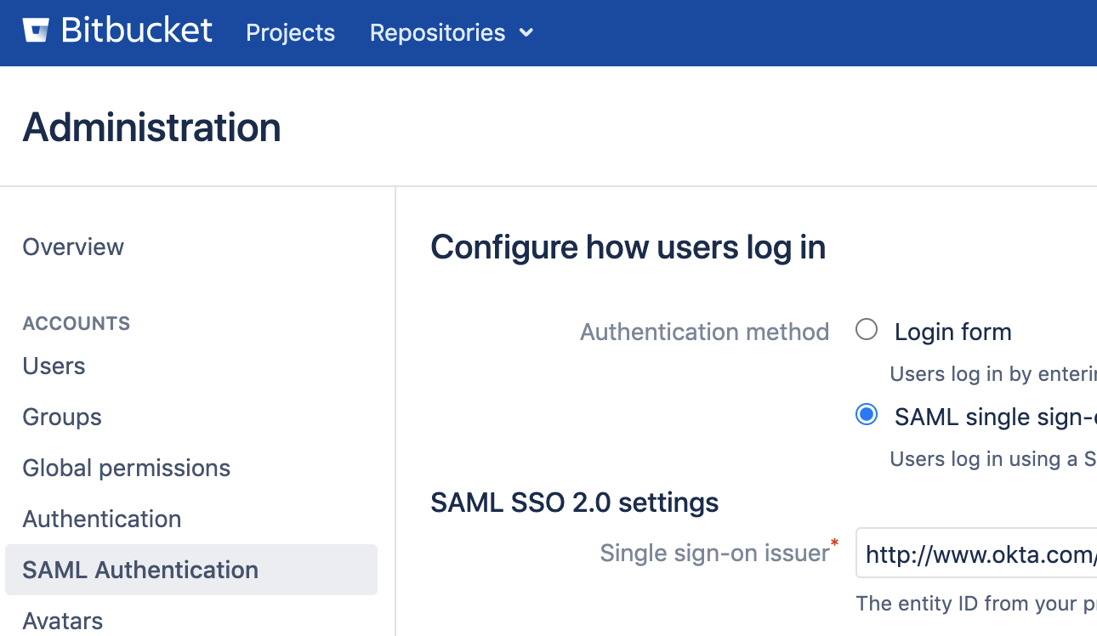Screen dimensions: 1097x636
Task: Focus the Single sign-on issuer field
Action: pyautogui.click(x=978, y=555)
